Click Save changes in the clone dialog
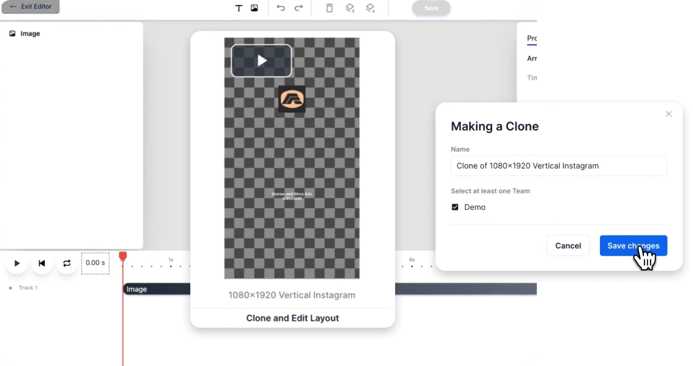The width and height of the screenshot is (693, 366). point(633,246)
